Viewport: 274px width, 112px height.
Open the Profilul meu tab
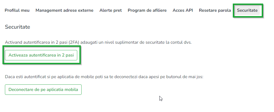(x=17, y=10)
